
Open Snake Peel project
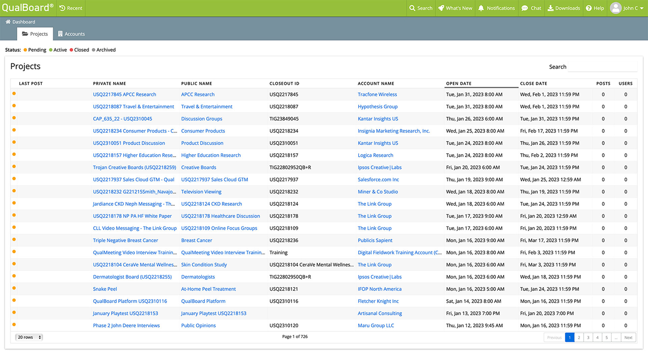pos(105,289)
